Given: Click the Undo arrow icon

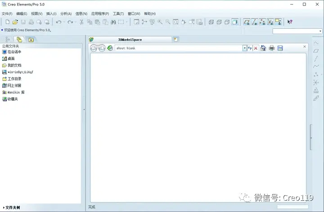Looking at the screenshot, I should pyautogui.click(x=58, y=22).
